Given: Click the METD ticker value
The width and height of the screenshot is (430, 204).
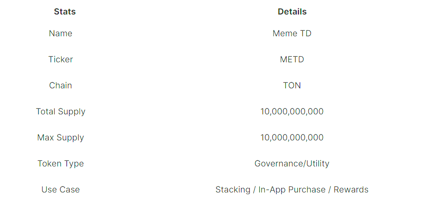Looking at the screenshot, I should tap(292, 59).
